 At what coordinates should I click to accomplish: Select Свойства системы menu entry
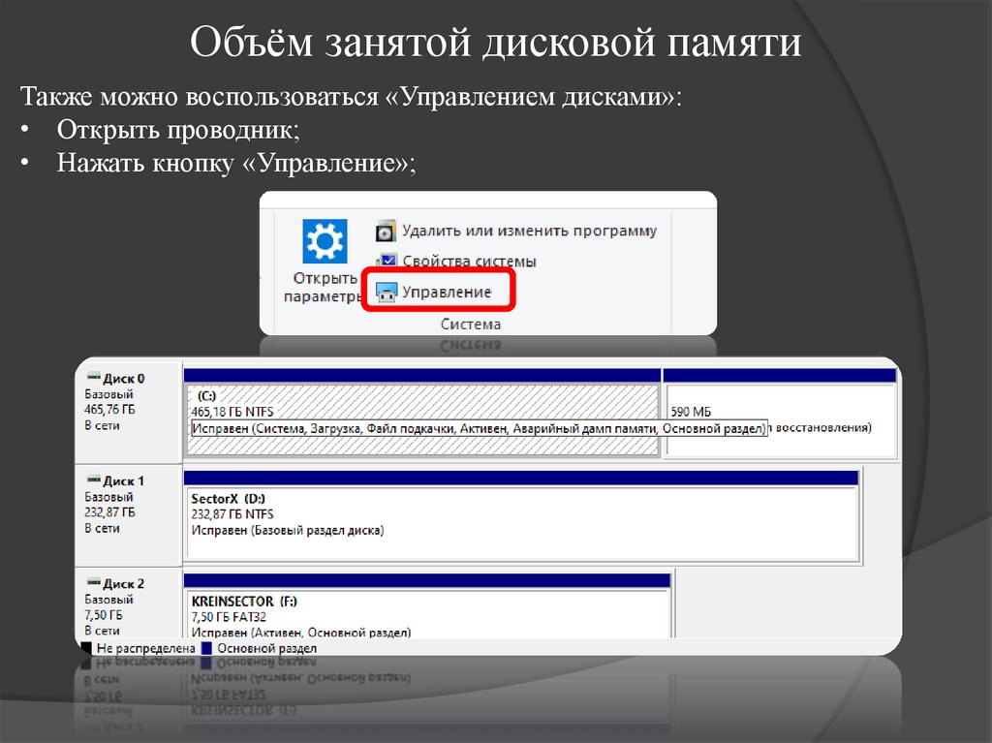(x=470, y=260)
